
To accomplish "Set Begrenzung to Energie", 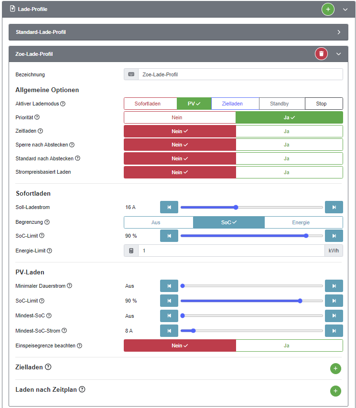I will pyautogui.click(x=303, y=222).
